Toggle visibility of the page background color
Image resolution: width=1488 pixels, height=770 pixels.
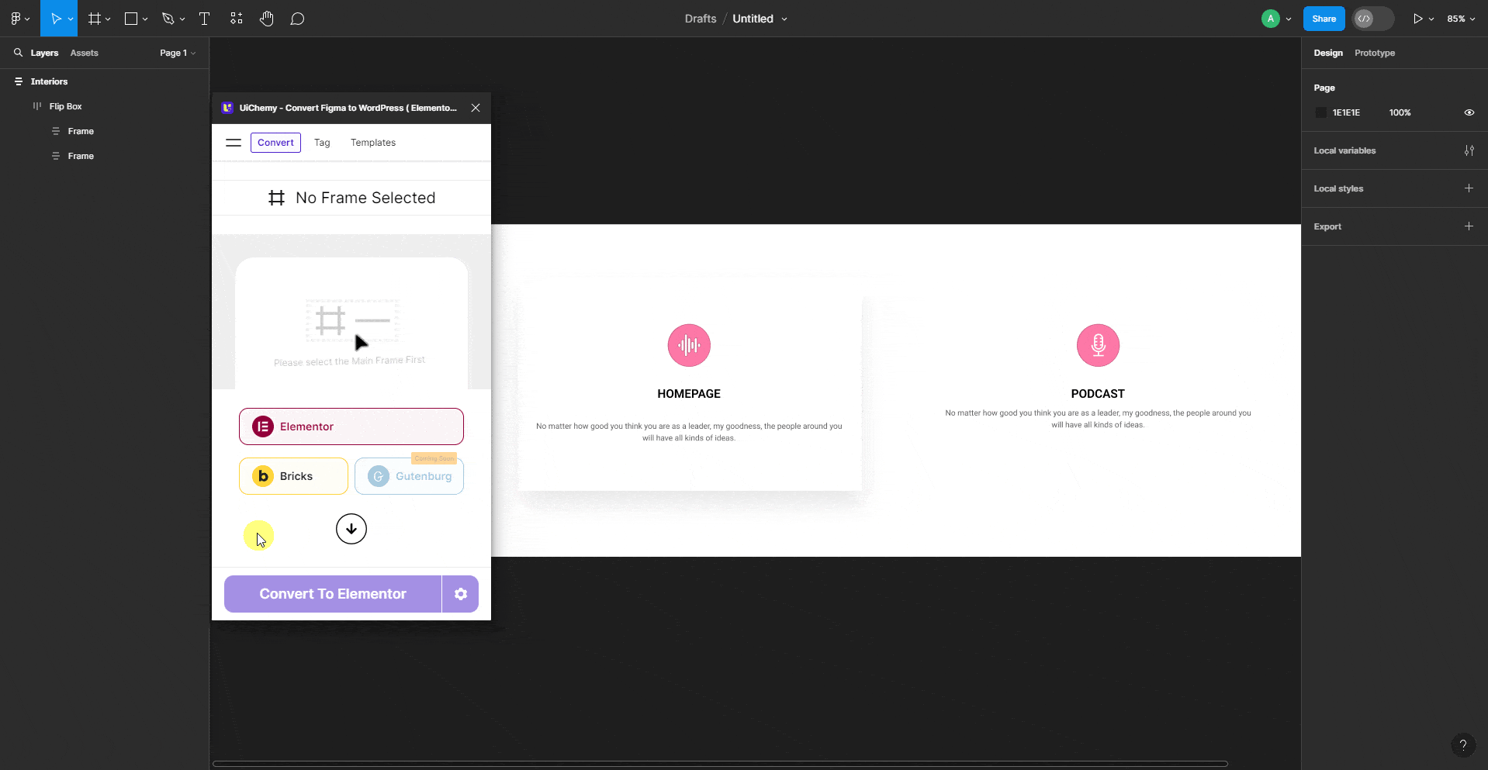1469,112
